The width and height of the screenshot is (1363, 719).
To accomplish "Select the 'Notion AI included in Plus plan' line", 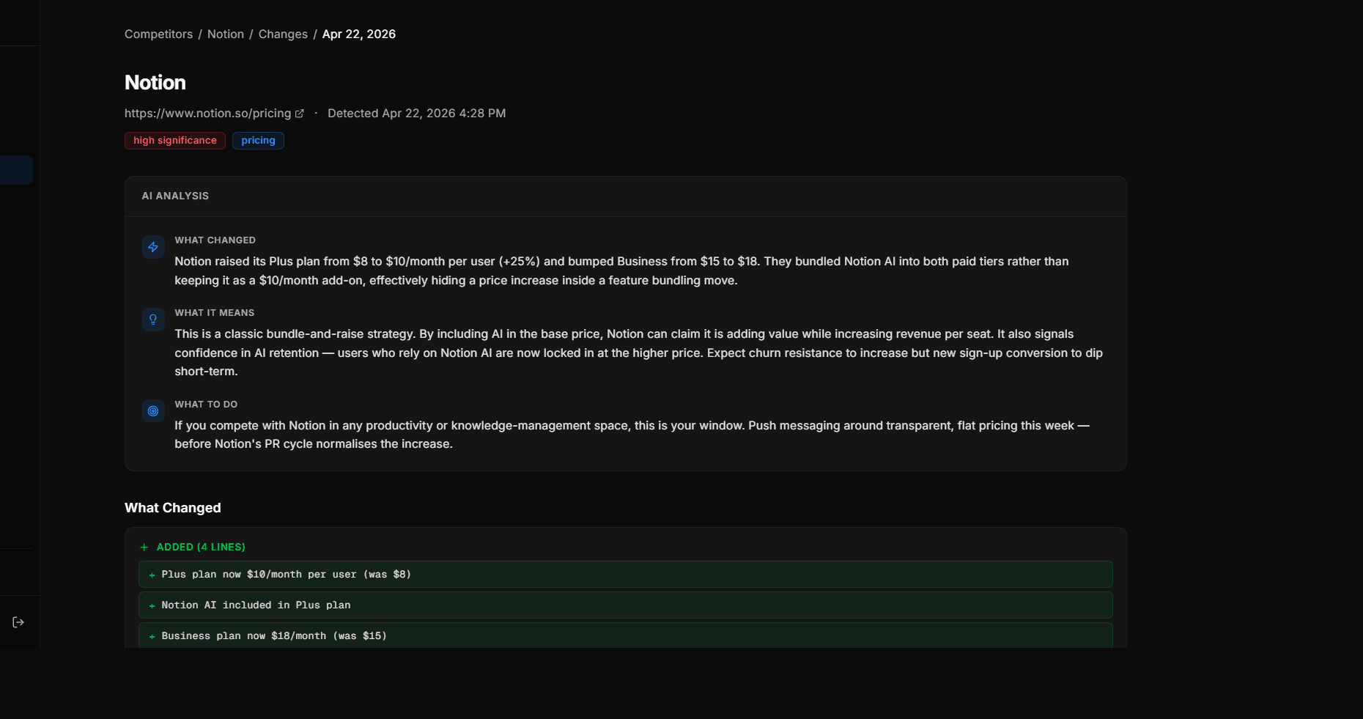I will (x=626, y=605).
